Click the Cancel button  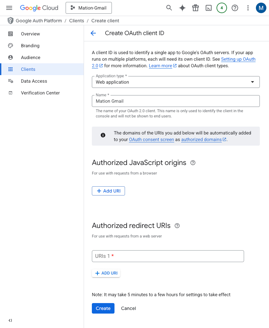pos(129,308)
